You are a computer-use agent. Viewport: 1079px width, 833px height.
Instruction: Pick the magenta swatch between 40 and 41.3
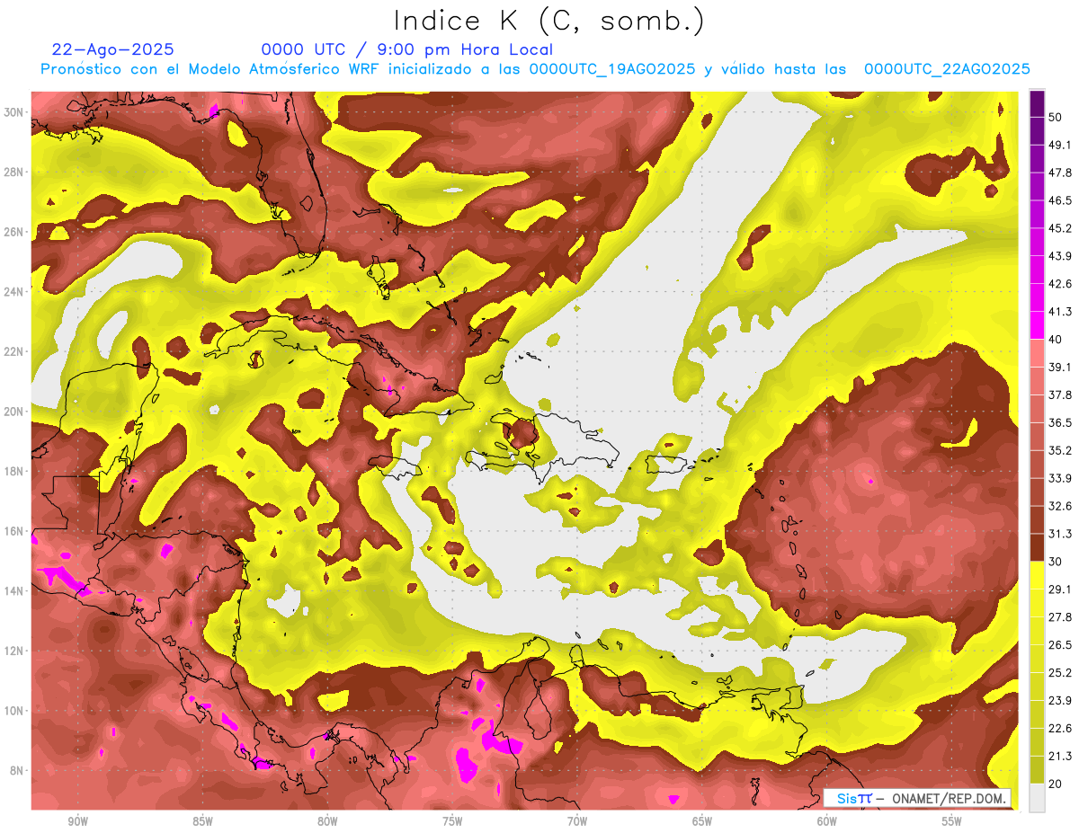1037,325
